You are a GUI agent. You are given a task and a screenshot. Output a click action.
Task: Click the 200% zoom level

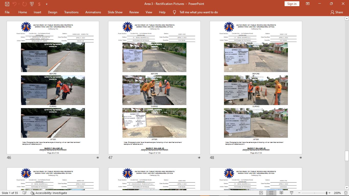tap(337, 193)
